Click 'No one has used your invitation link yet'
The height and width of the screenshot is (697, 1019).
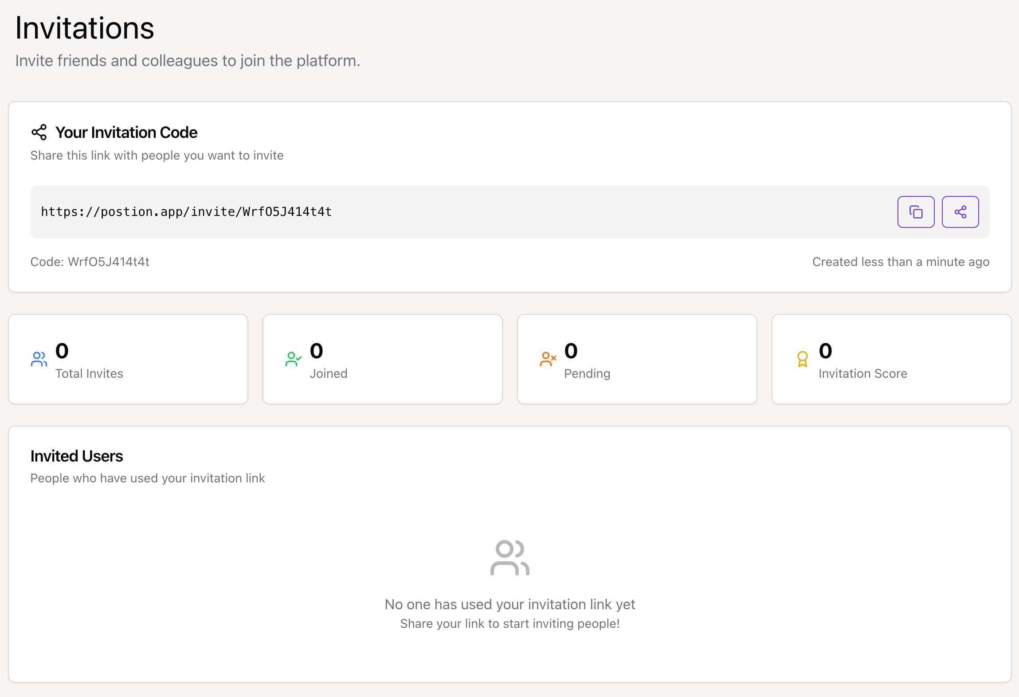tap(509, 604)
